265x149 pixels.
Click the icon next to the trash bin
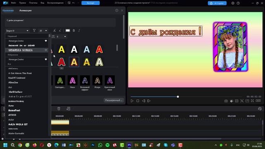68,108
